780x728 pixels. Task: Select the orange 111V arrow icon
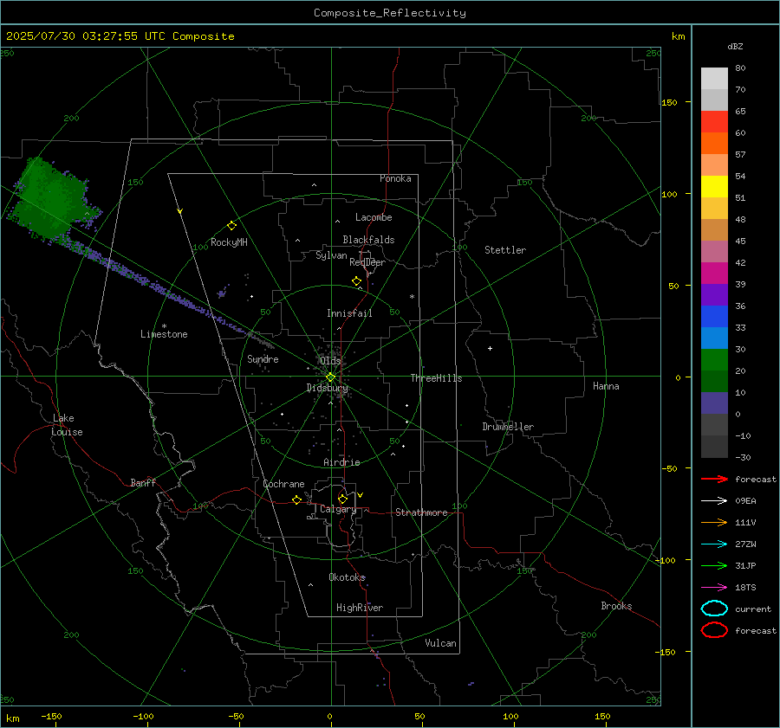[714, 522]
